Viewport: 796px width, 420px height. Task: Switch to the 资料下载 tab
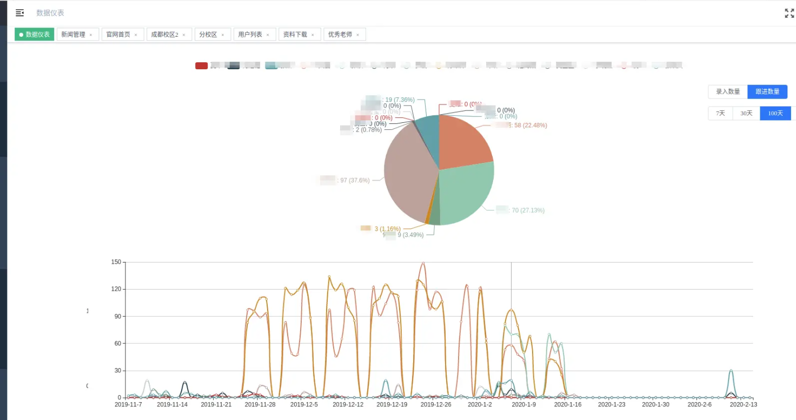(295, 35)
